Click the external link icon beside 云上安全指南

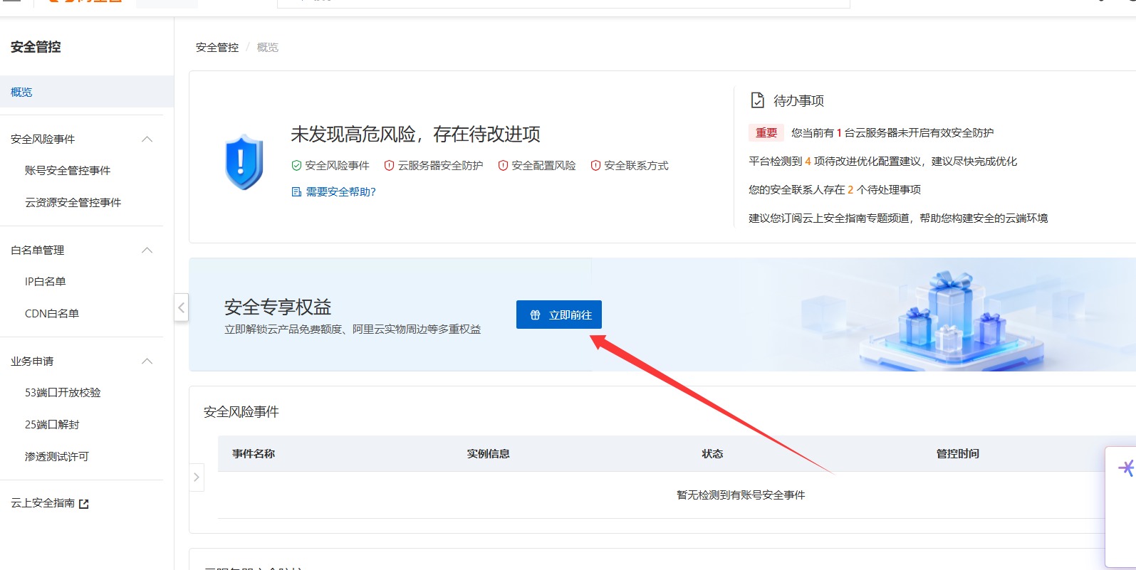pyautogui.click(x=84, y=504)
